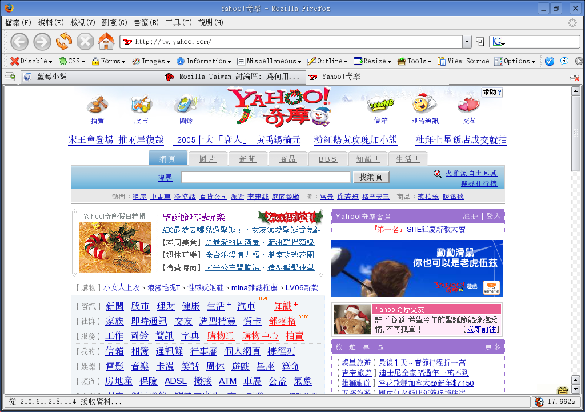Click the Santa hat girl thumbnail
585x412 pixels.
352,319
